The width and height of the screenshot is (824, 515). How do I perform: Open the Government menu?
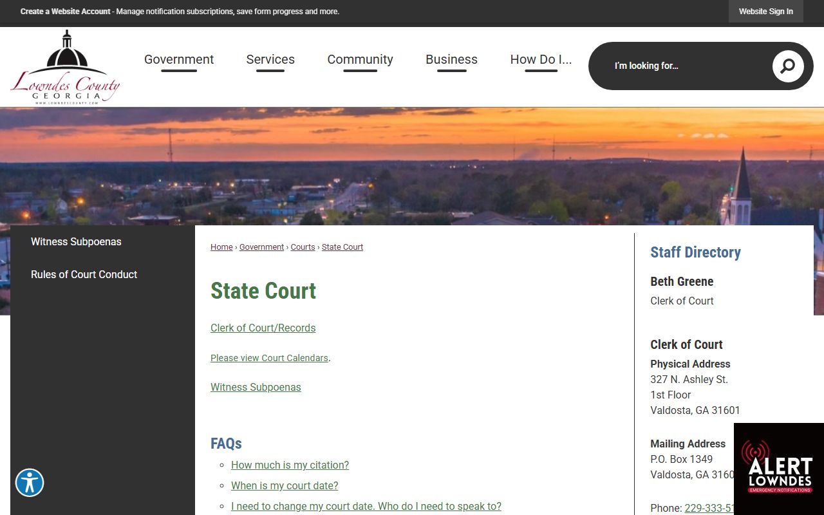point(179,59)
